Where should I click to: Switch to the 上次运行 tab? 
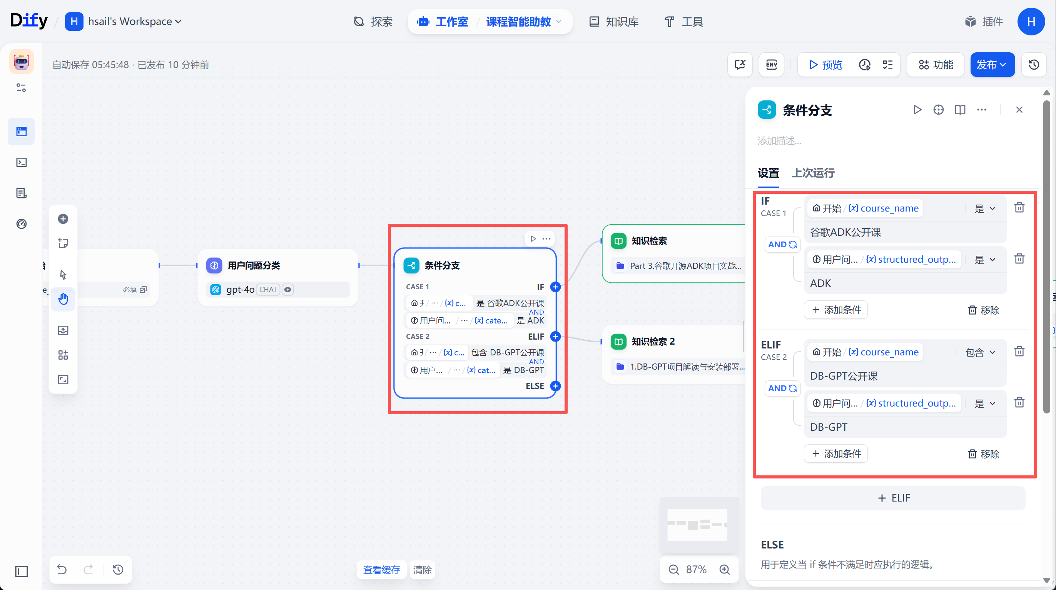point(813,172)
